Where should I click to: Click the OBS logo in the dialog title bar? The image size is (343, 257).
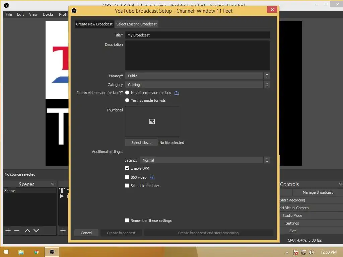tap(74, 11)
